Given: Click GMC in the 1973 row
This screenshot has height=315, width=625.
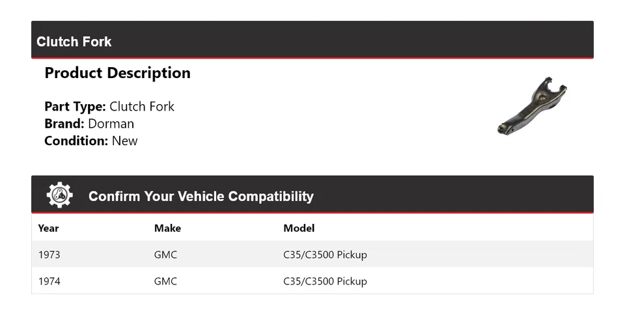Looking at the screenshot, I should click(165, 254).
